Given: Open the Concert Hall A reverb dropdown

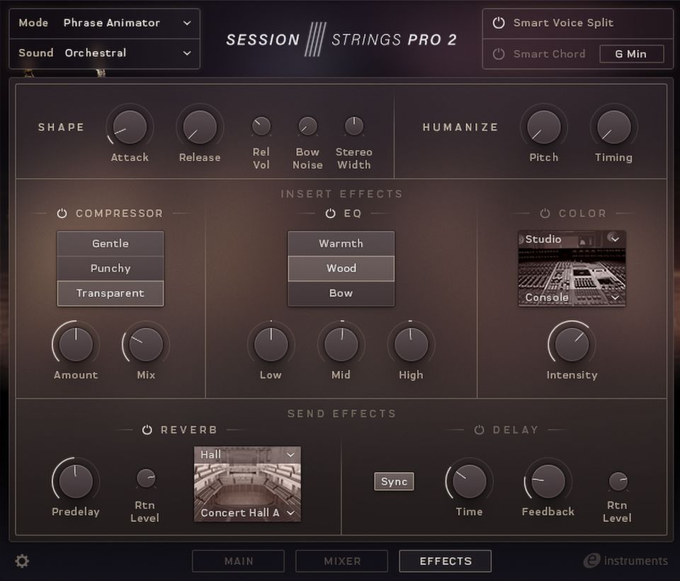Looking at the screenshot, I should (247, 513).
